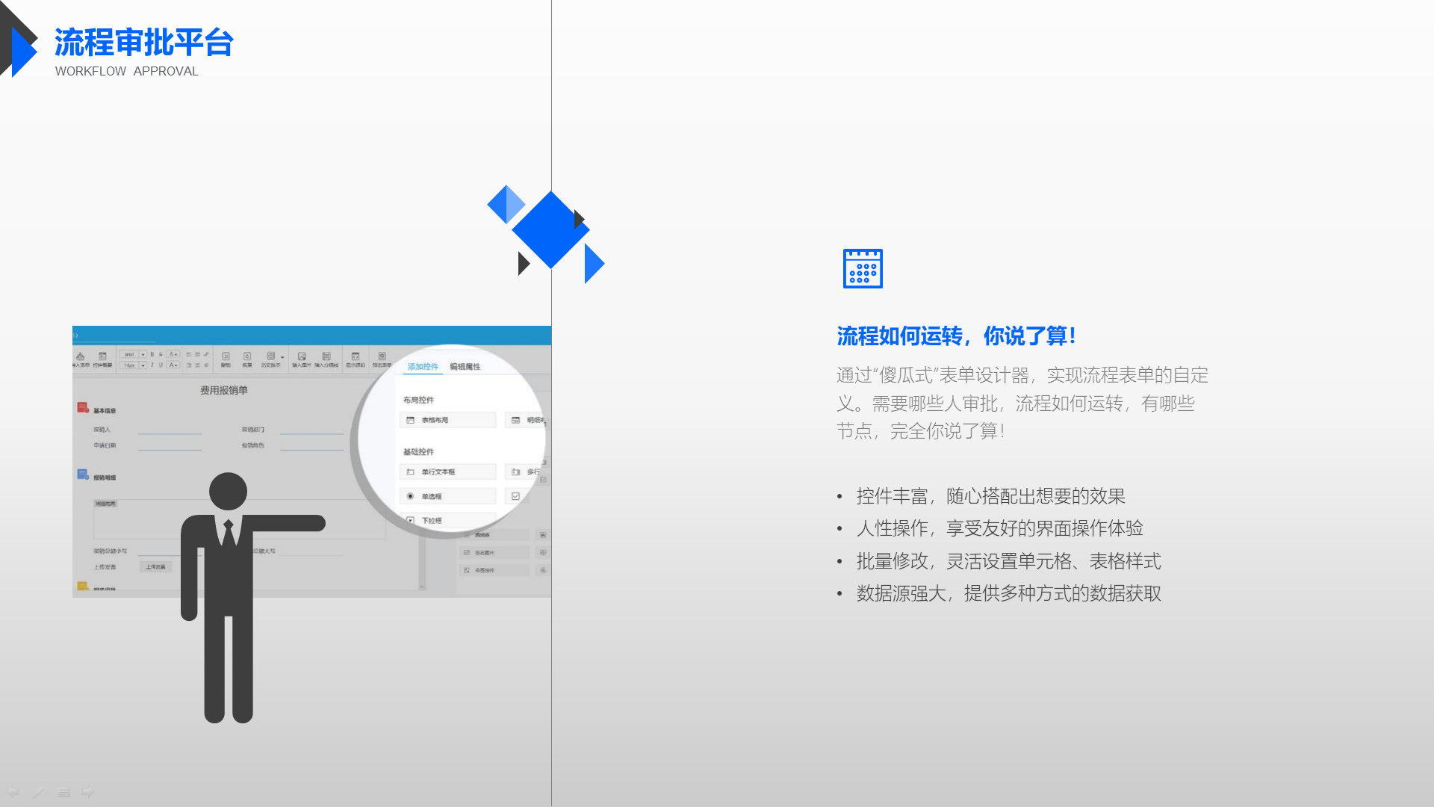
Task: Click the checkbox control icon in magnifier
Action: pyautogui.click(x=515, y=496)
